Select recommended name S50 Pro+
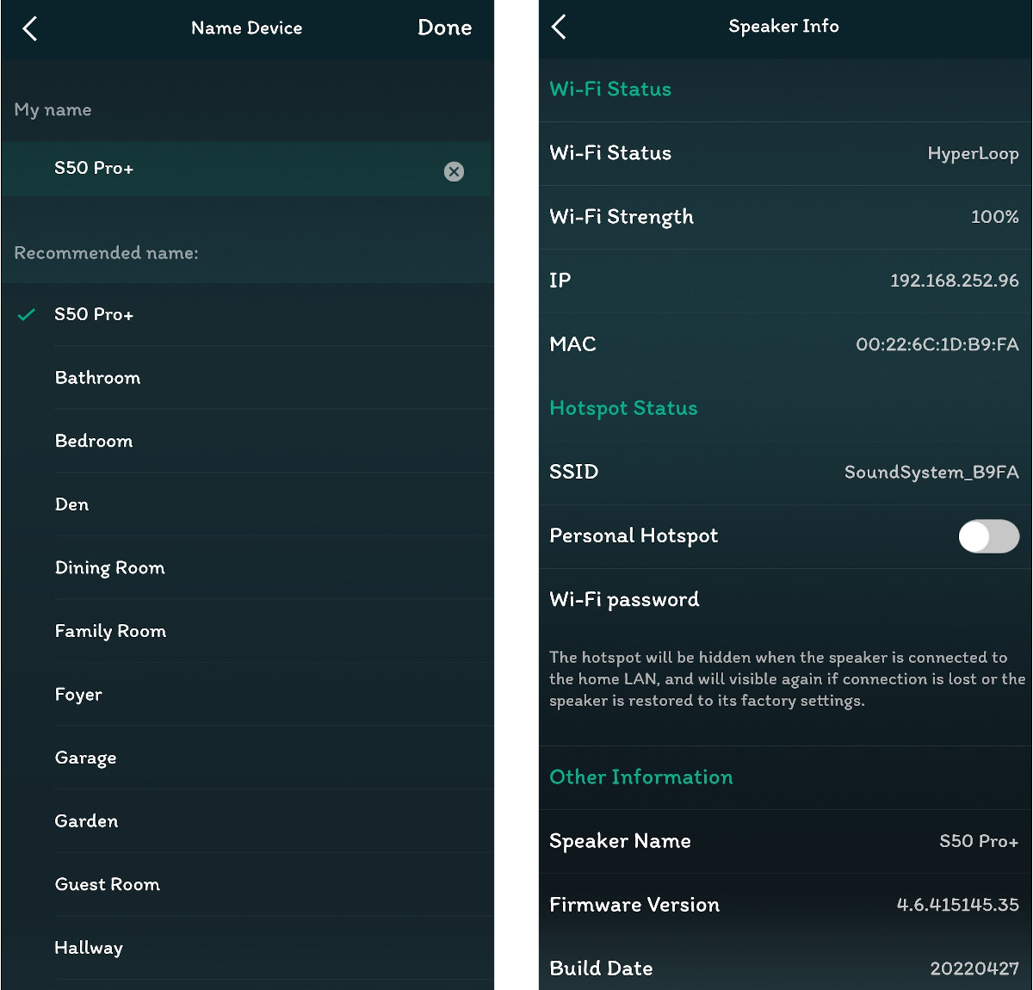 click(247, 314)
